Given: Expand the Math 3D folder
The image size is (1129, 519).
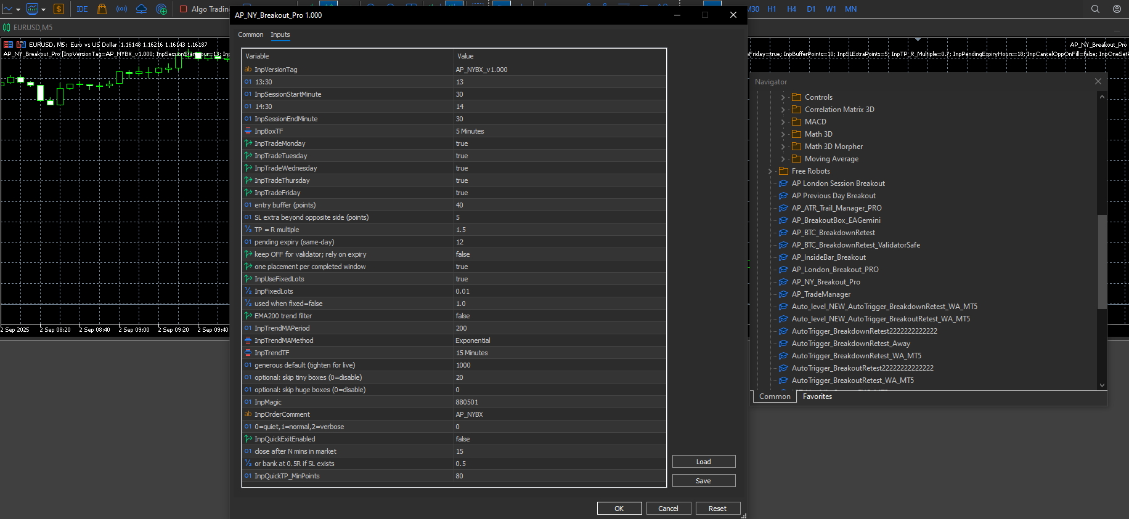Looking at the screenshot, I should (x=783, y=134).
